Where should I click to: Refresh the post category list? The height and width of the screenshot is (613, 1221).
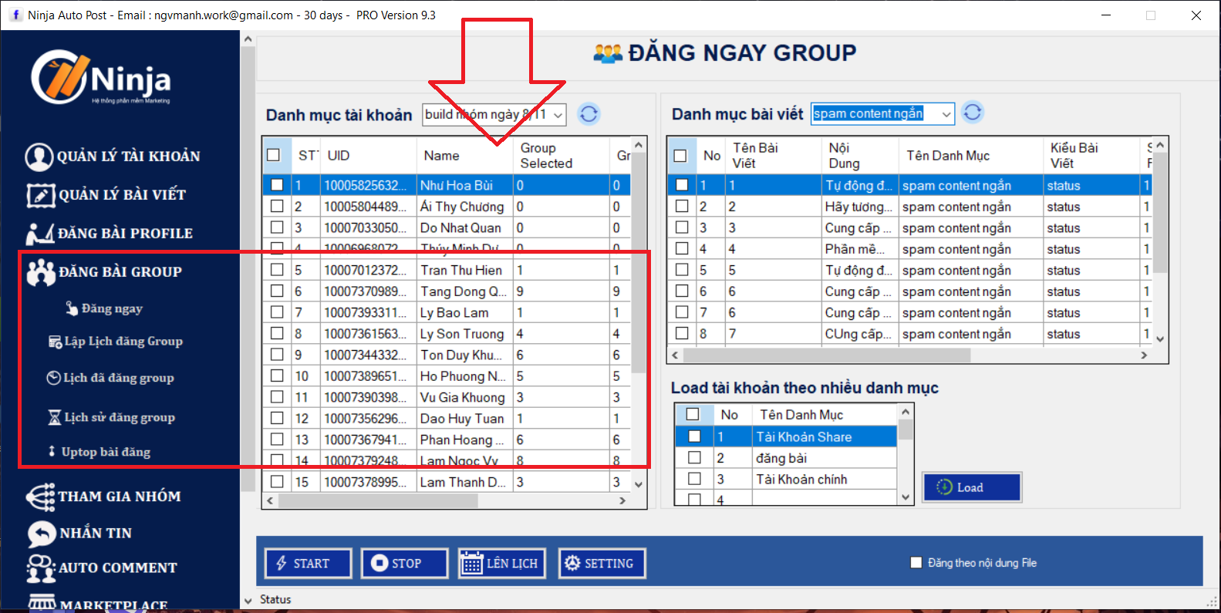(973, 113)
